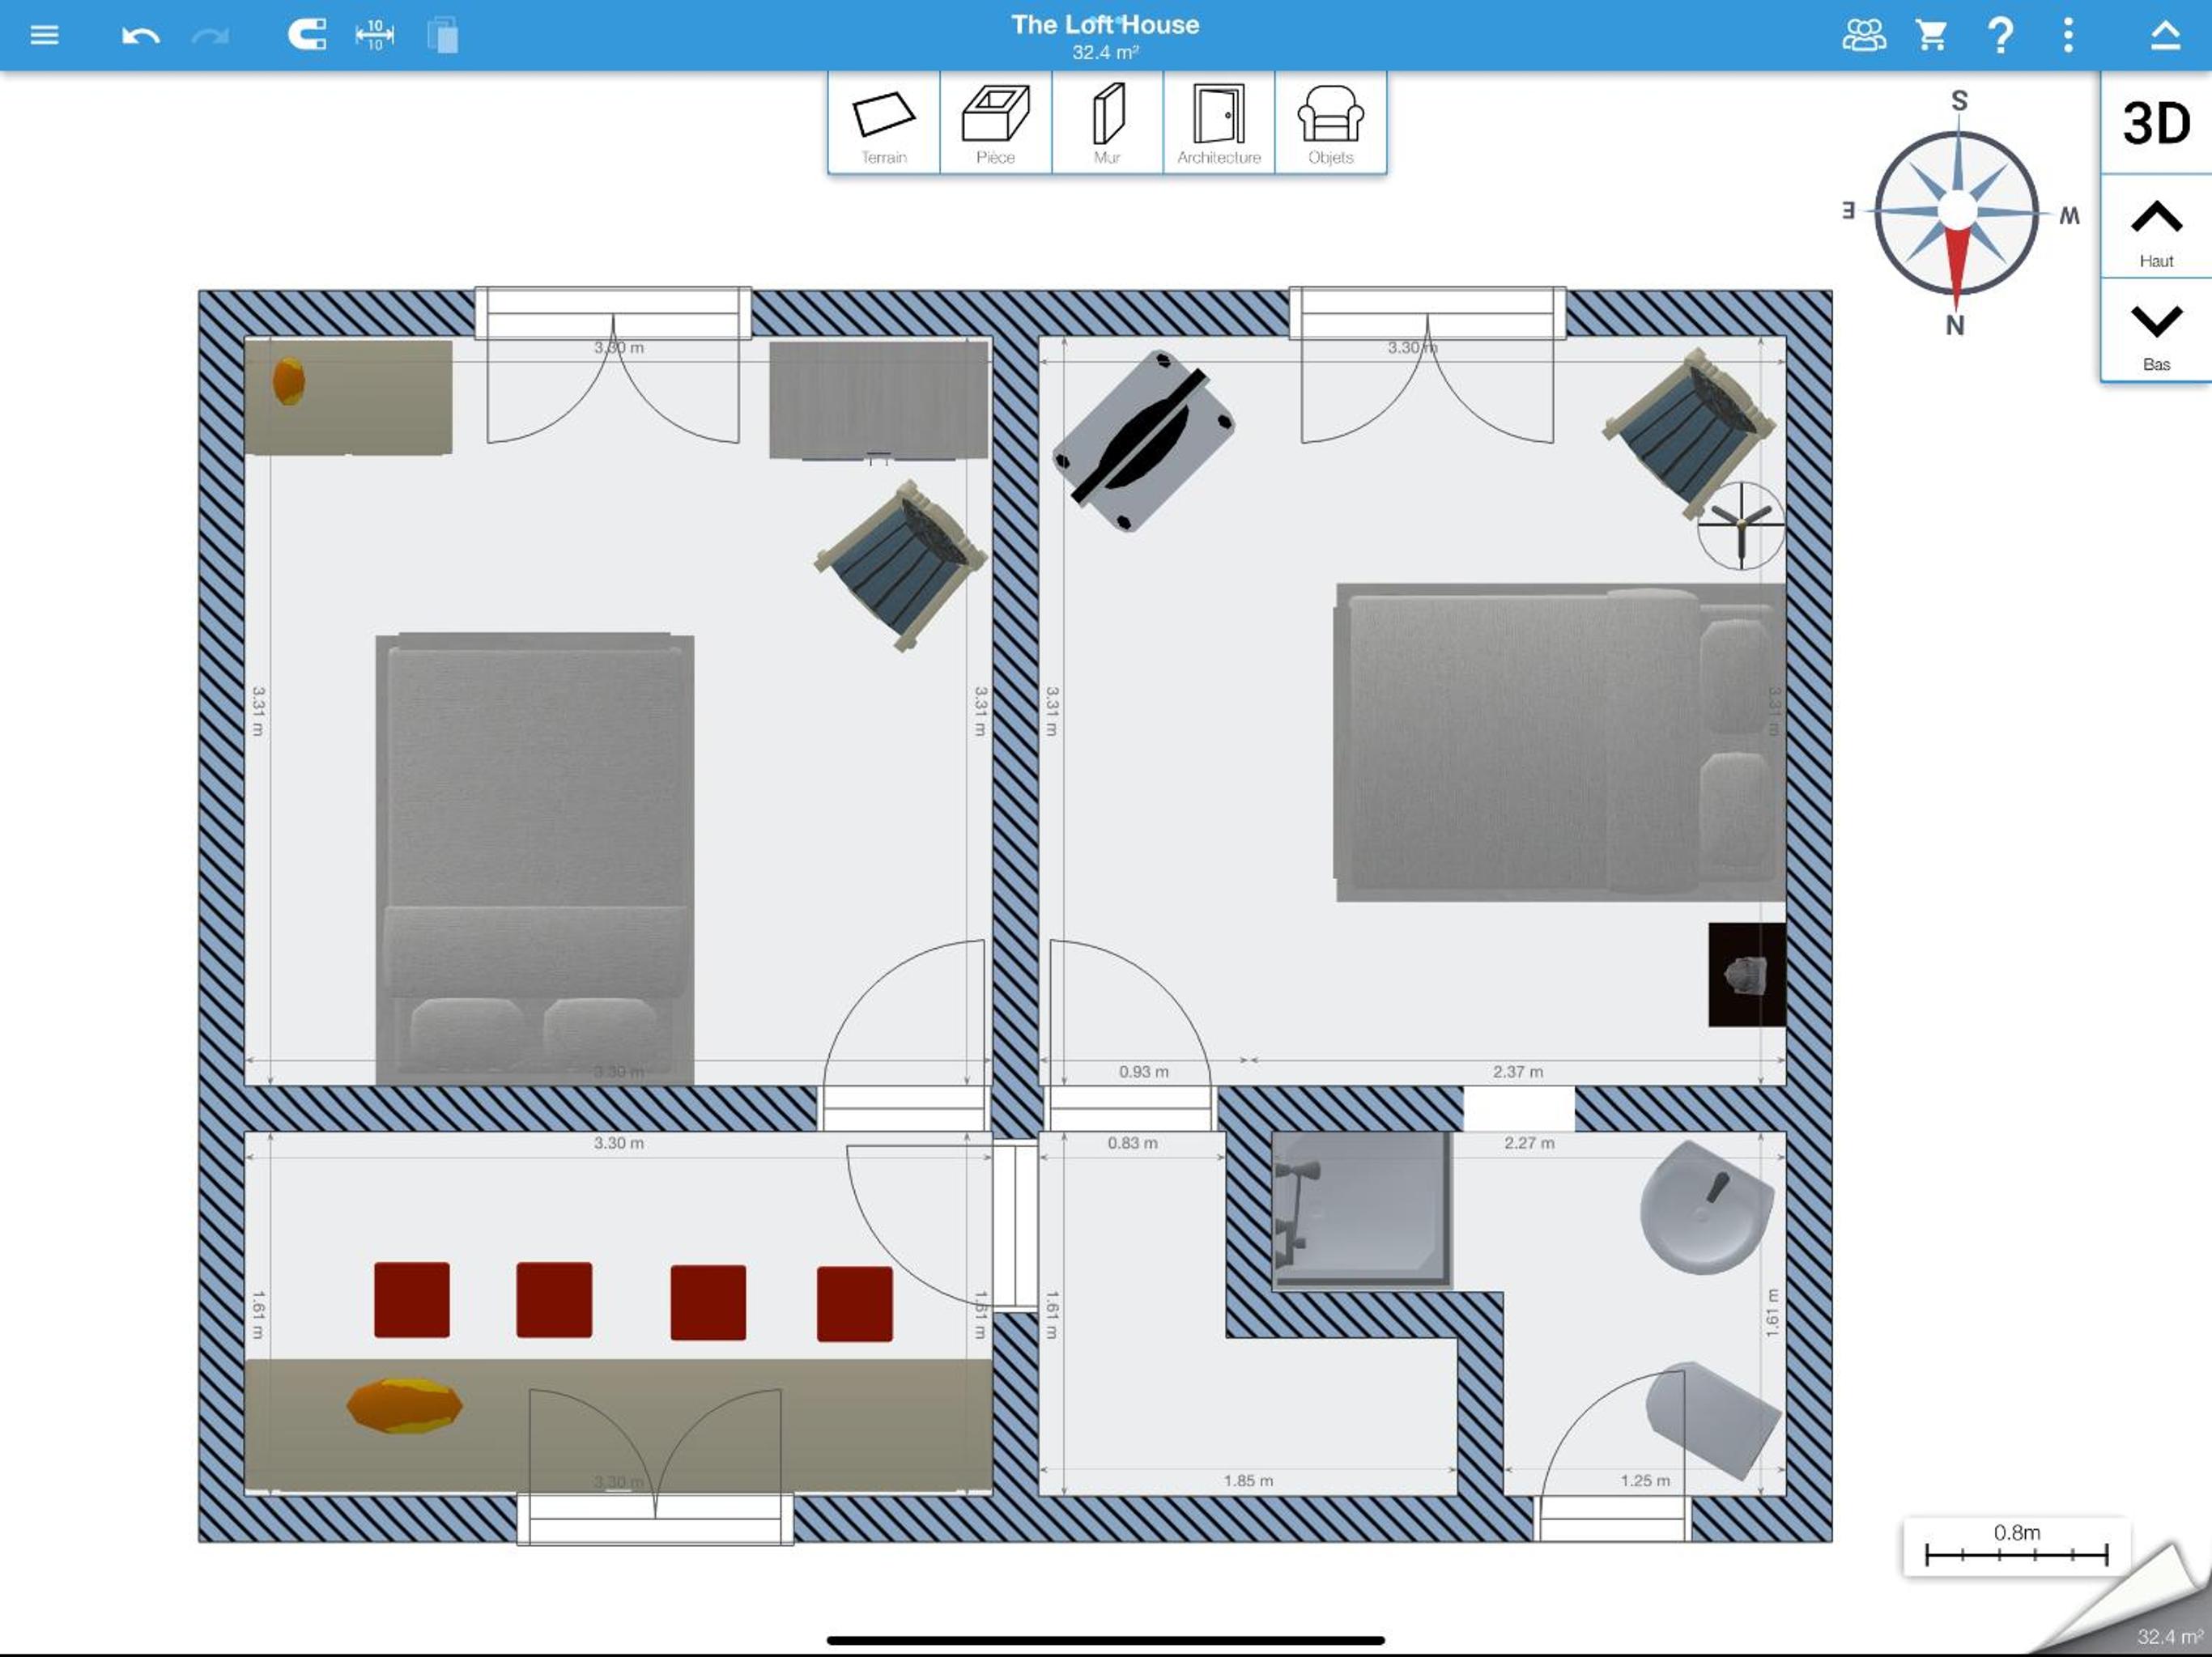Select the bed in the left bedroom

pos(535,858)
